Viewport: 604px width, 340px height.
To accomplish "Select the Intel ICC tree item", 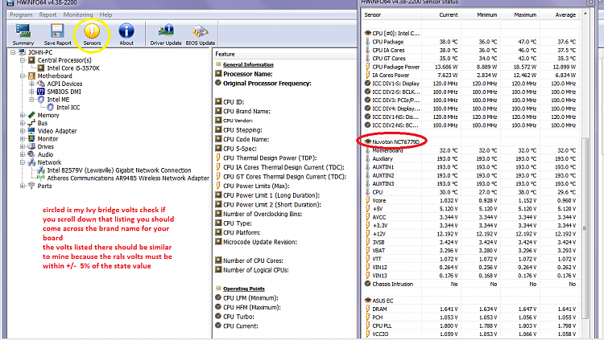I will coord(68,108).
